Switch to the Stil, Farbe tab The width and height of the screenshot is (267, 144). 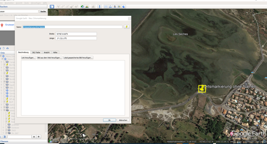pyautogui.click(x=36, y=53)
